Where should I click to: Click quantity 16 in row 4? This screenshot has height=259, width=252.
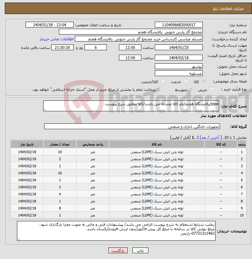(x=60, y=173)
